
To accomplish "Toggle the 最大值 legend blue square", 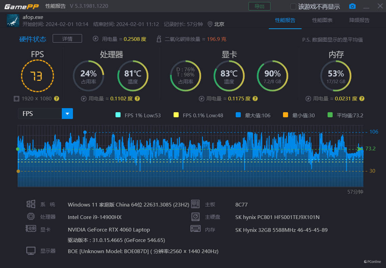I will coord(238,115).
